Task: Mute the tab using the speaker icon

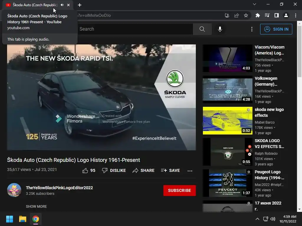Action: point(62,5)
